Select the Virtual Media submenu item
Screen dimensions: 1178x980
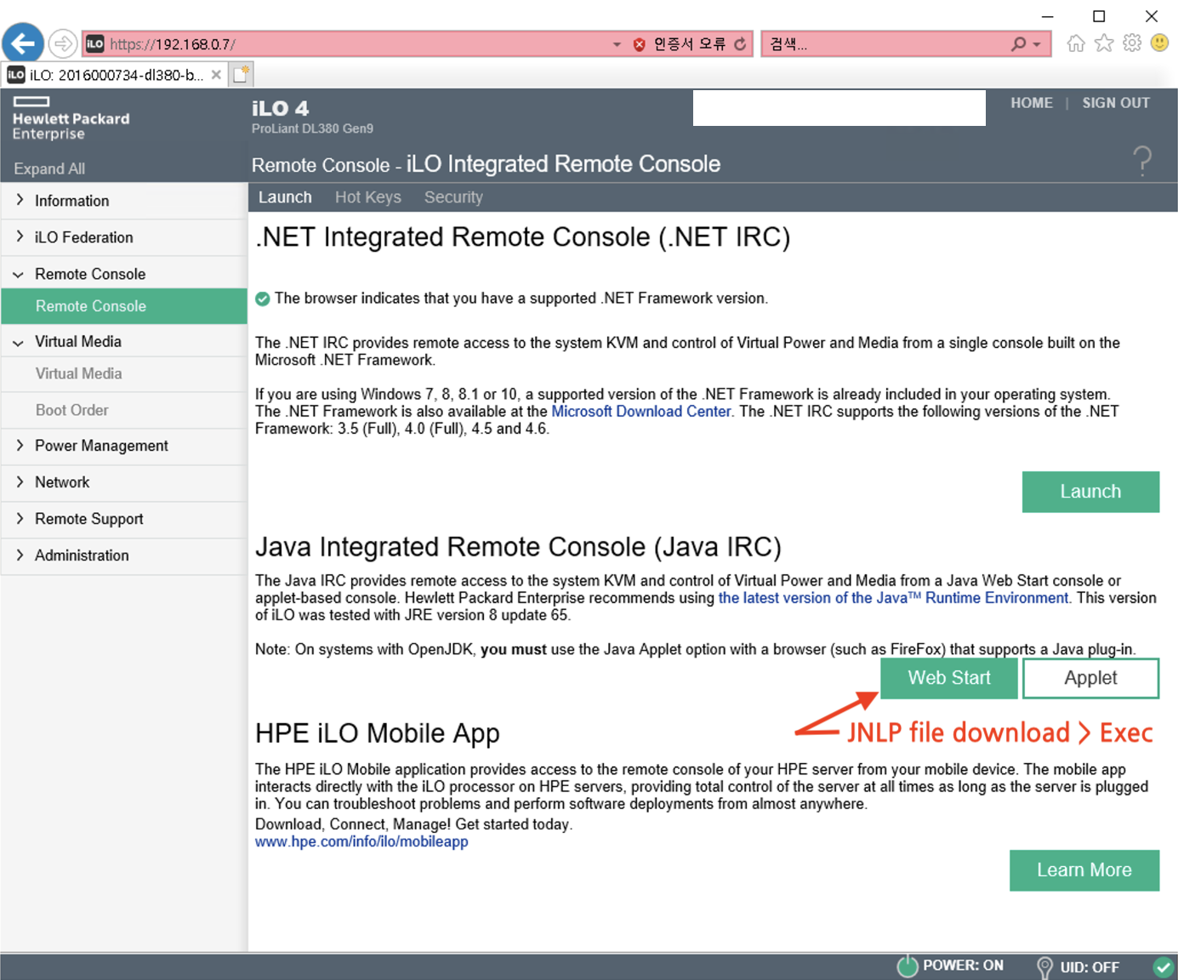point(124,373)
